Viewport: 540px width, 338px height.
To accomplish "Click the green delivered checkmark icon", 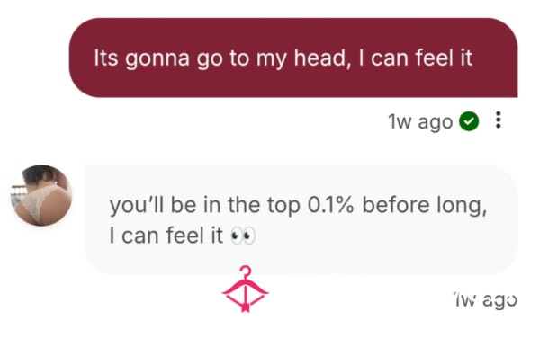I will [469, 121].
